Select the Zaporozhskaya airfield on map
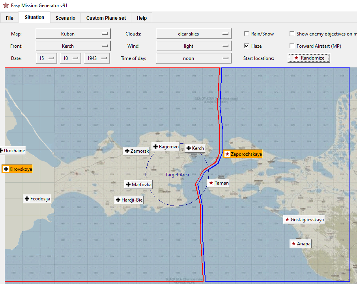 click(x=243, y=154)
